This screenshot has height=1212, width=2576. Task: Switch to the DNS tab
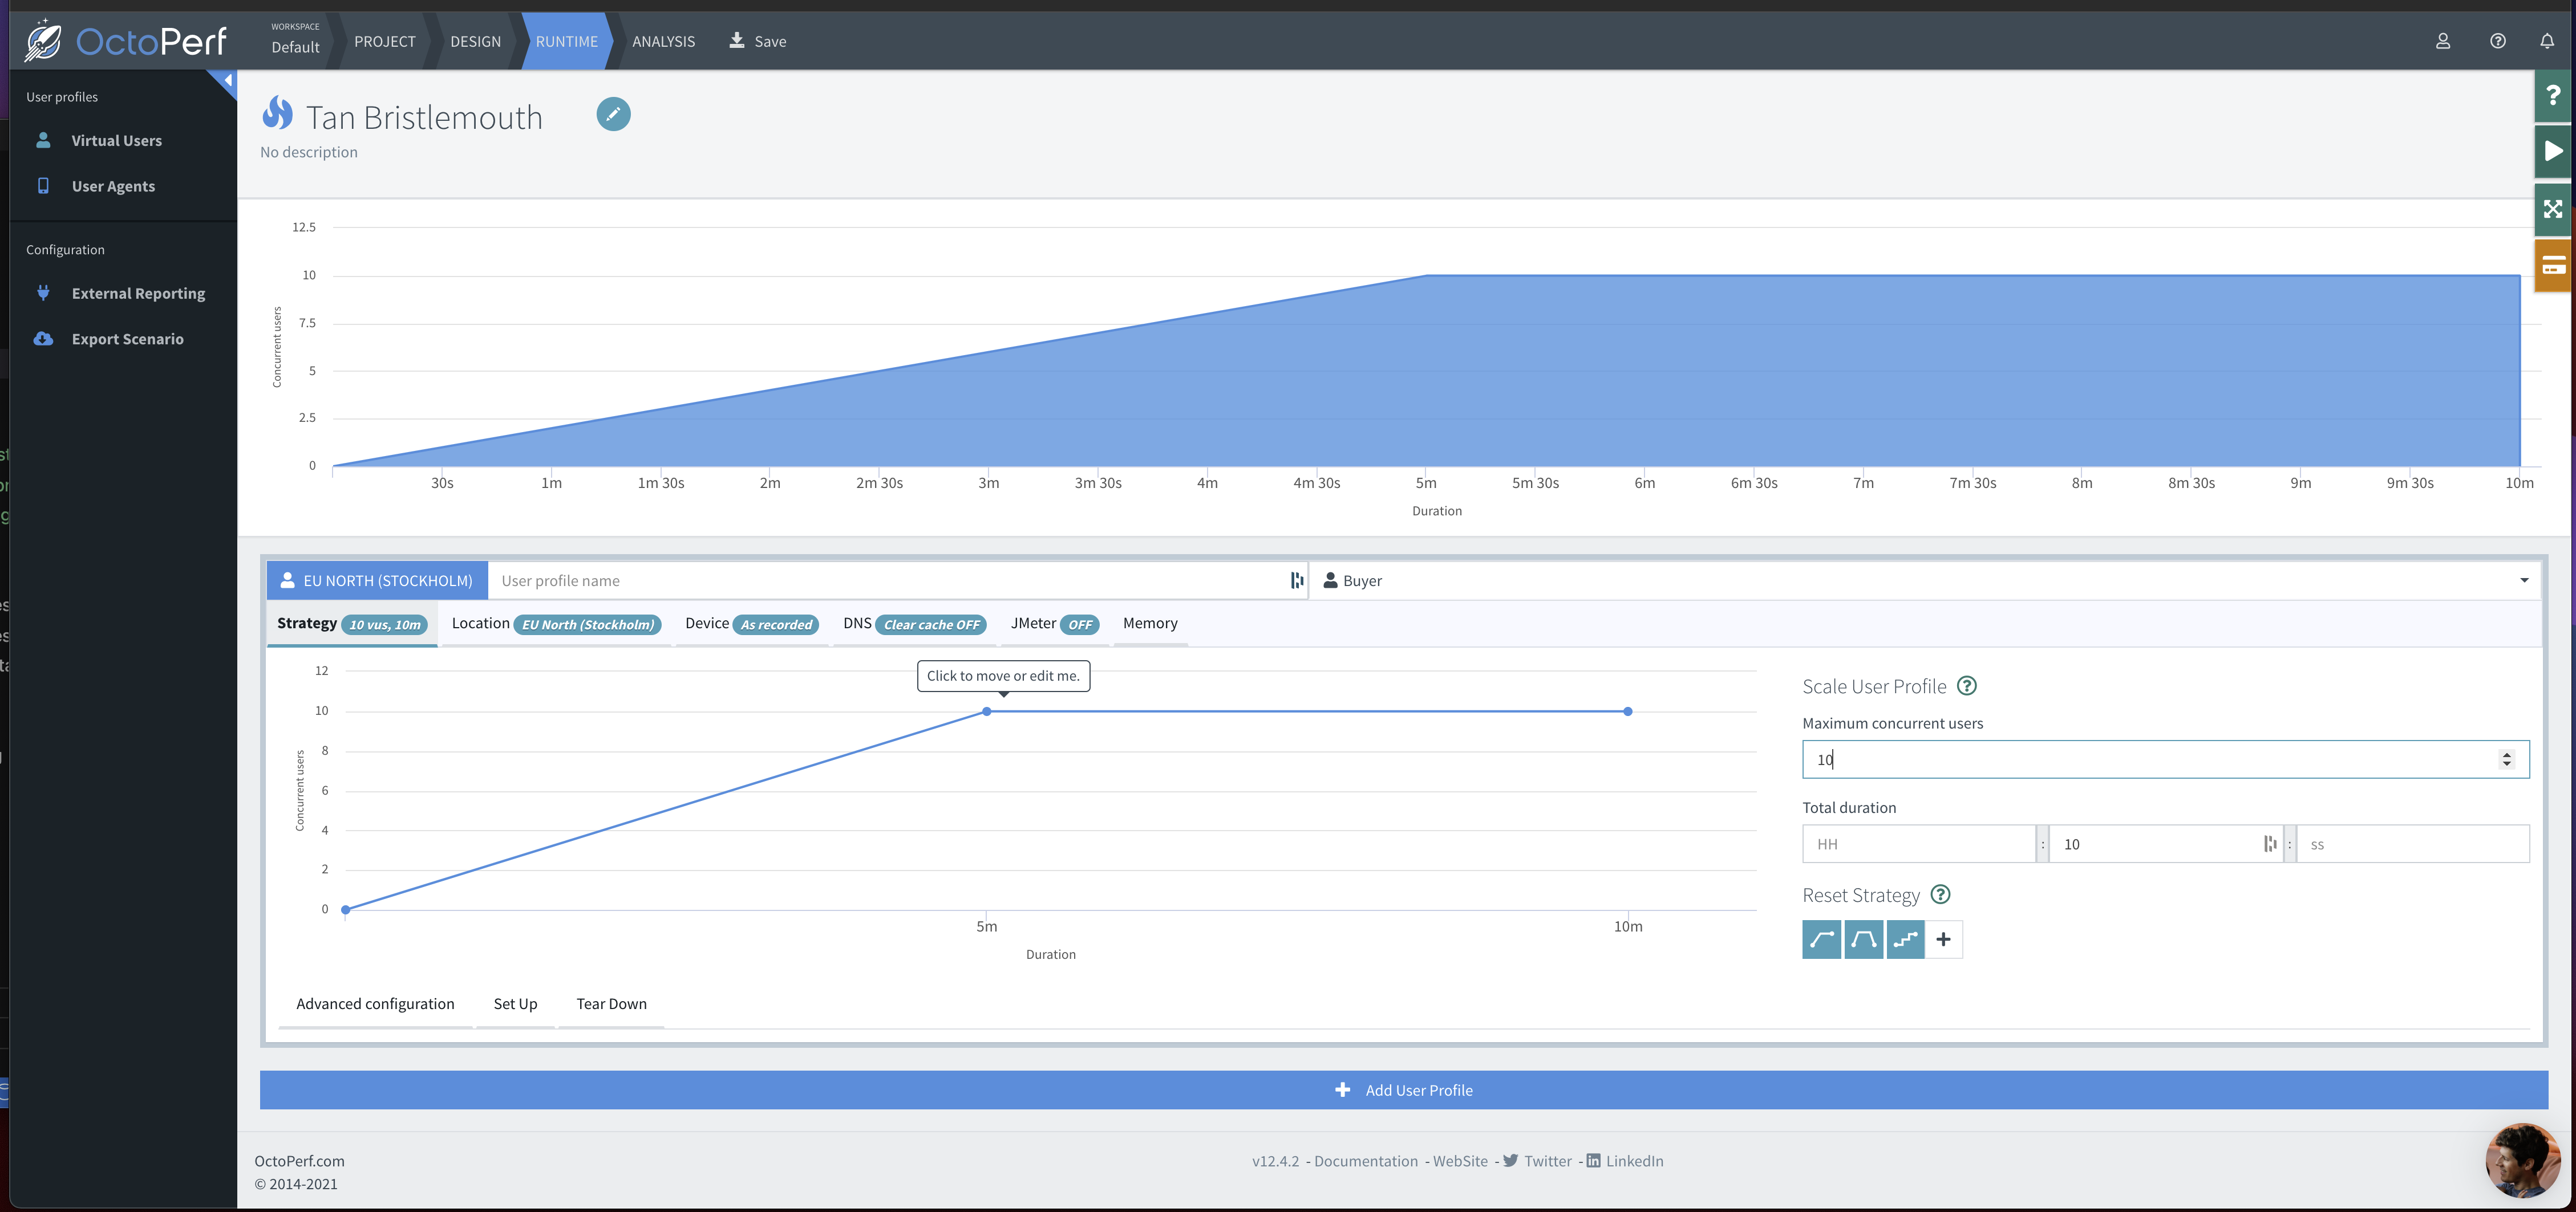tap(914, 624)
